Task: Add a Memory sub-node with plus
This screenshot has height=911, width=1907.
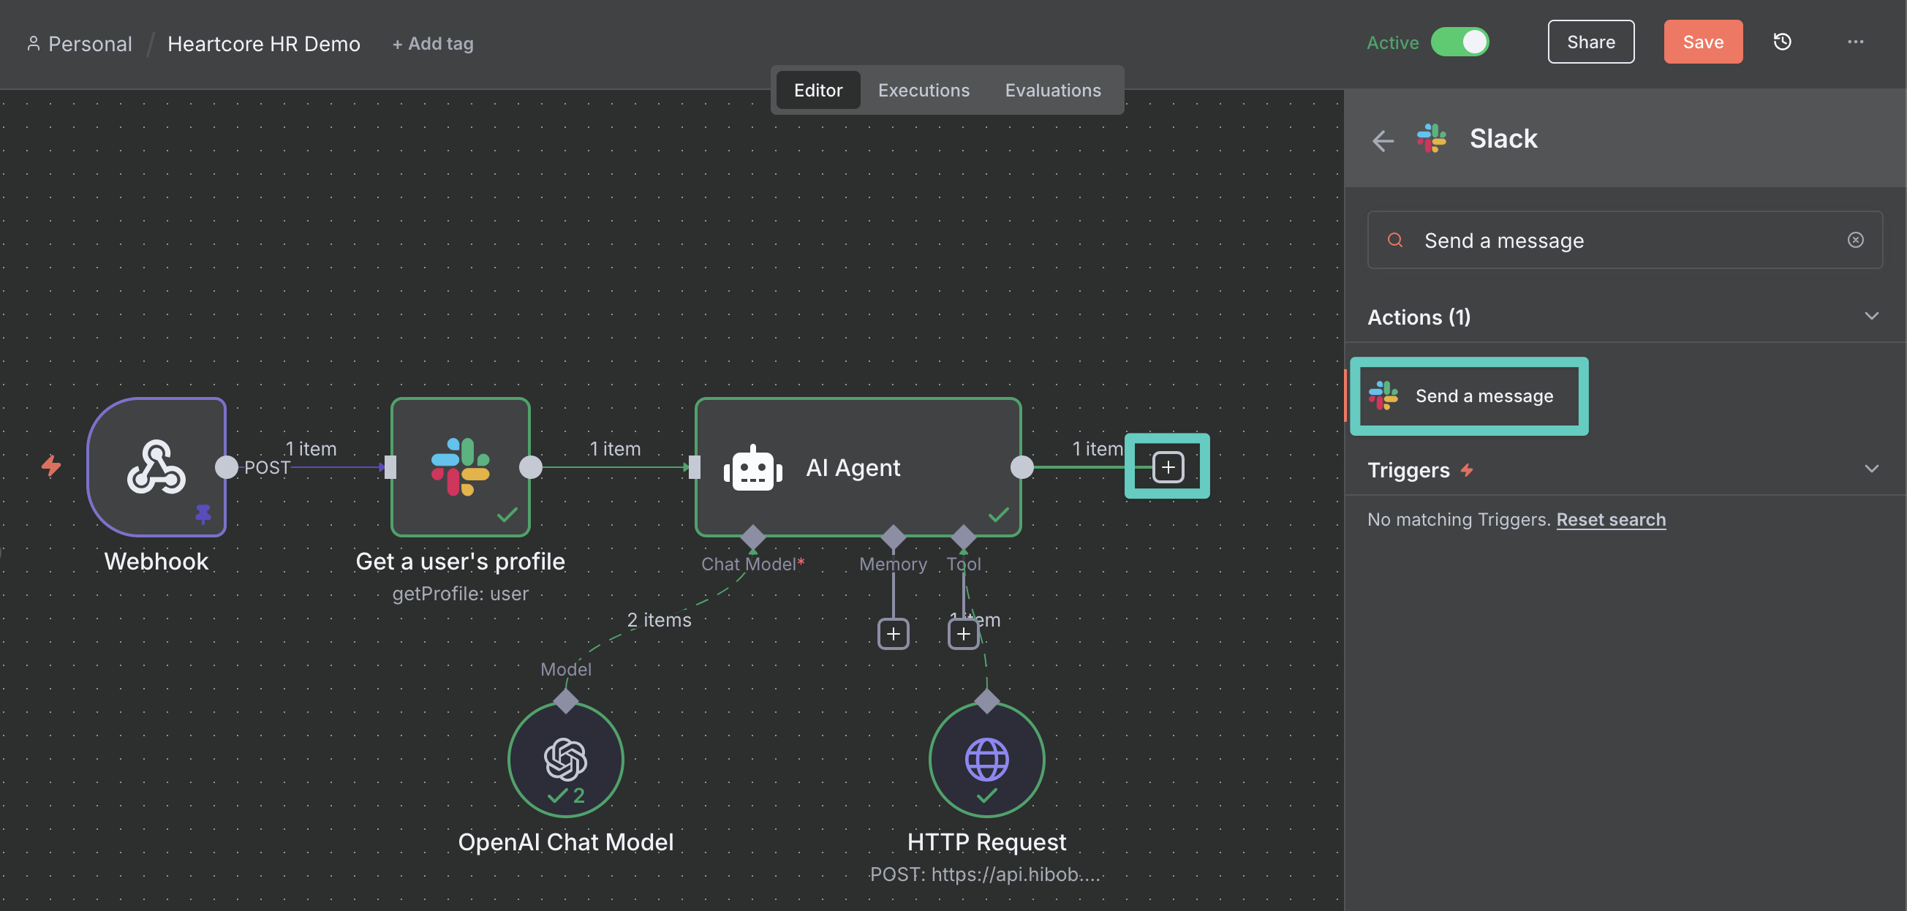Action: click(x=893, y=634)
